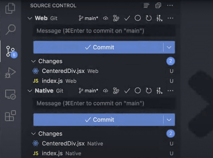Open the Explorer view in the activity bar

[x=10, y=8]
